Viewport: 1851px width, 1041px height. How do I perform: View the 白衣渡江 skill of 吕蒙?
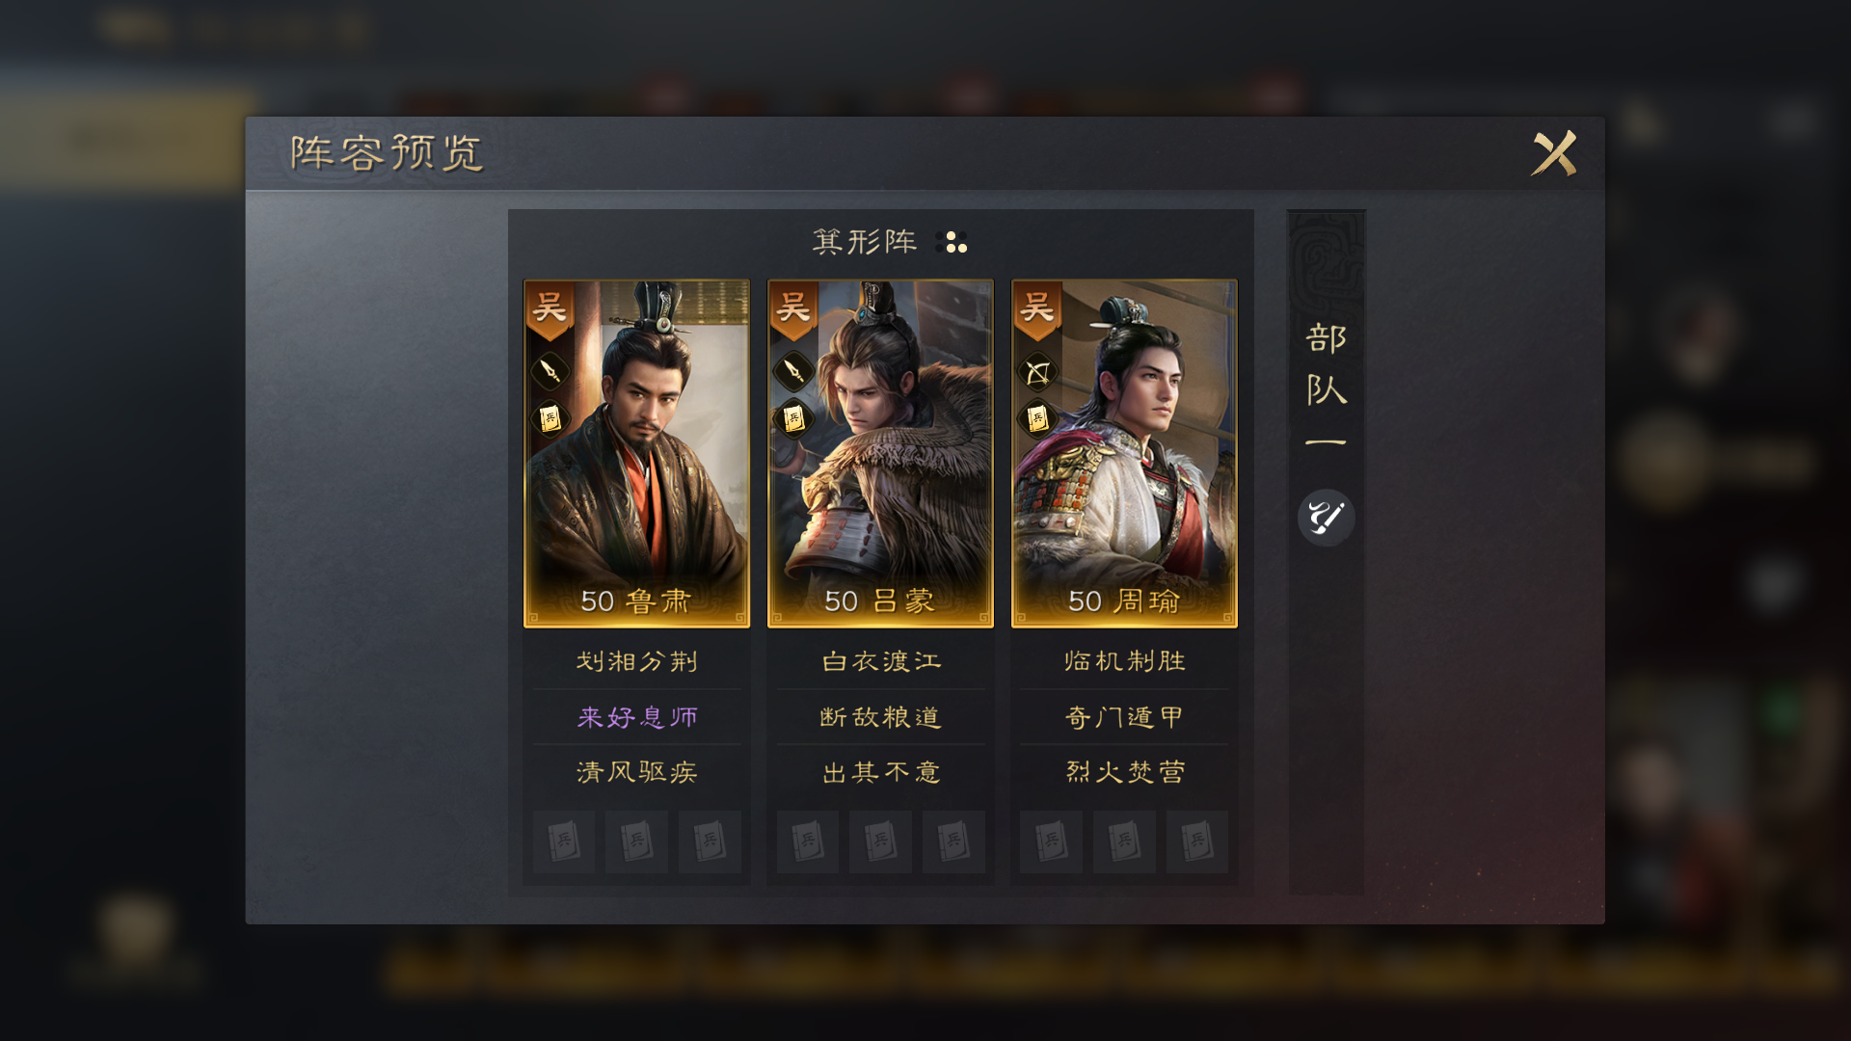[881, 661]
